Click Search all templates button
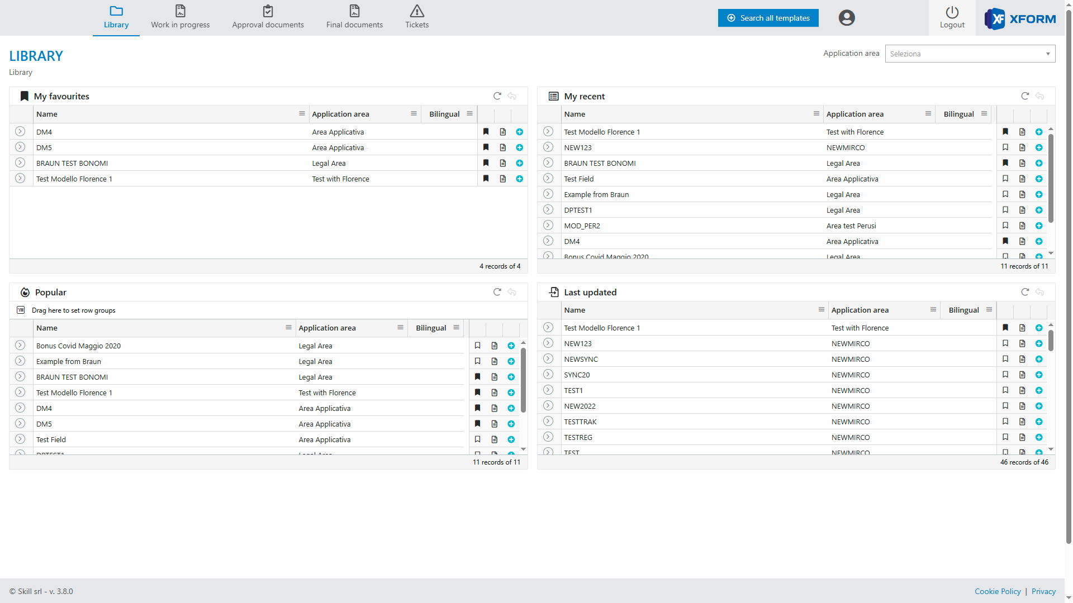The width and height of the screenshot is (1073, 603). pyautogui.click(x=768, y=18)
